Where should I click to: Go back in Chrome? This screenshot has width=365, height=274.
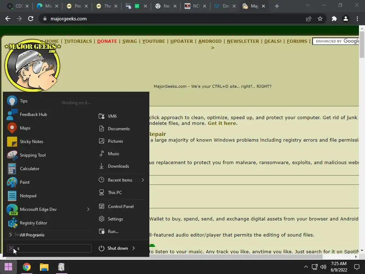click(8, 19)
